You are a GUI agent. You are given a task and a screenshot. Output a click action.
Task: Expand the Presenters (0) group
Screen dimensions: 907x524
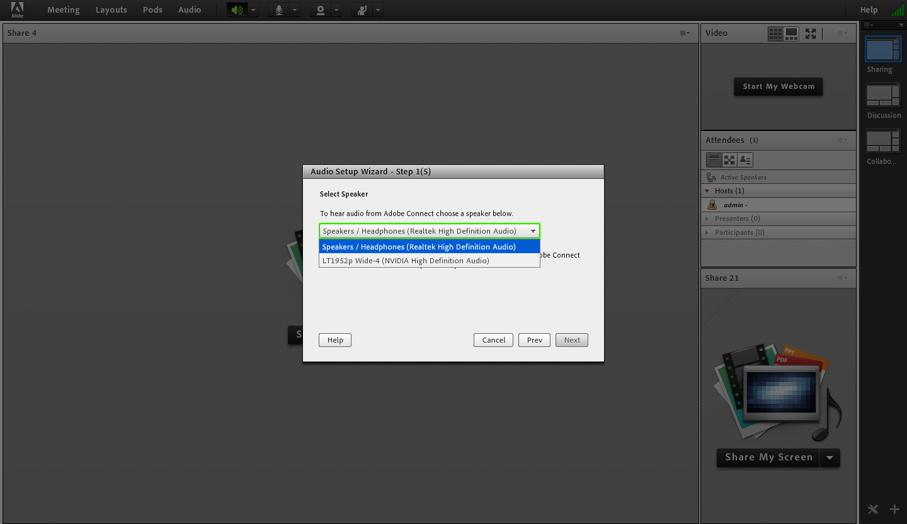708,219
